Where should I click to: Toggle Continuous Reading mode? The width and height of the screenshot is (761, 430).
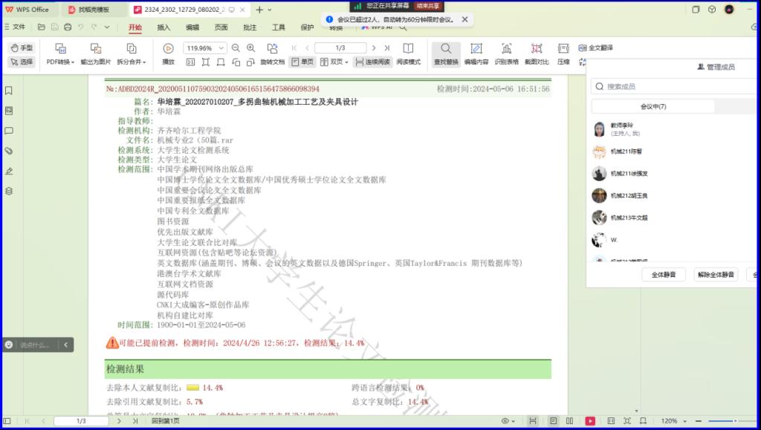click(x=372, y=62)
